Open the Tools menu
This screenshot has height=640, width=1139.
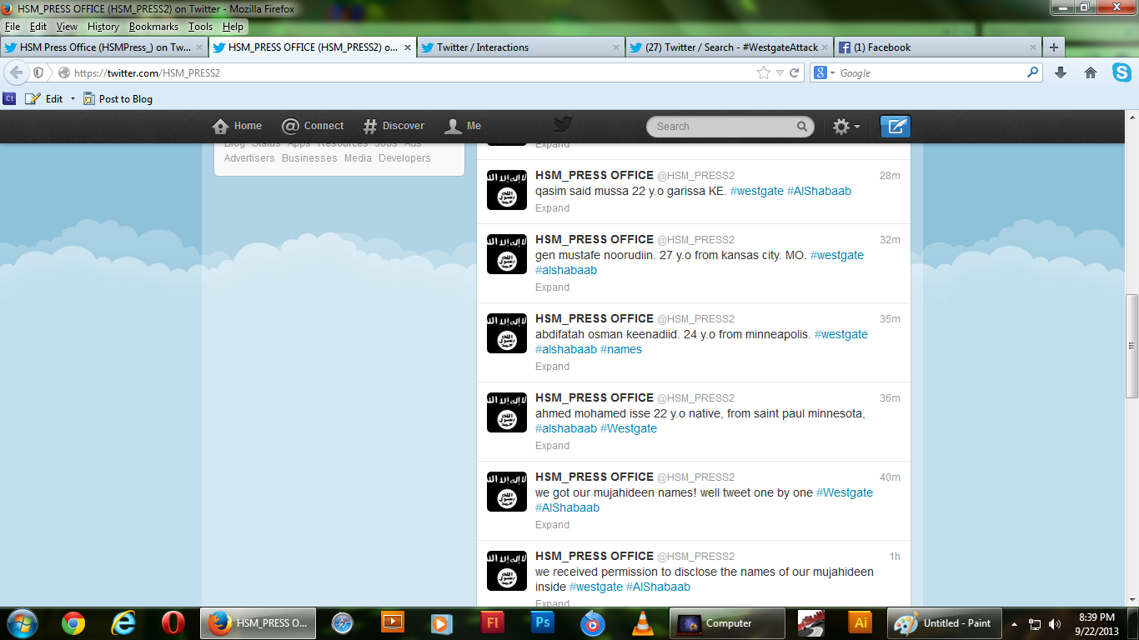[200, 27]
